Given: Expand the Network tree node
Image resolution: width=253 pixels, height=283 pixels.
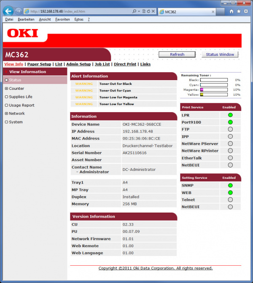Looking at the screenshot, I should pos(6,113).
